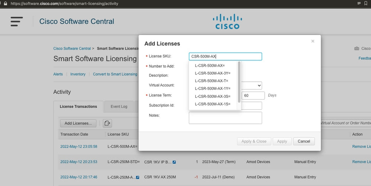
Task: Click the padlock icon in address bar
Action: 5,3
